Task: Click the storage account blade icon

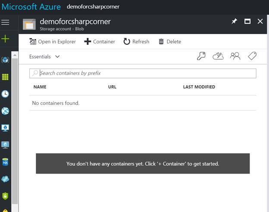Action: point(29,24)
